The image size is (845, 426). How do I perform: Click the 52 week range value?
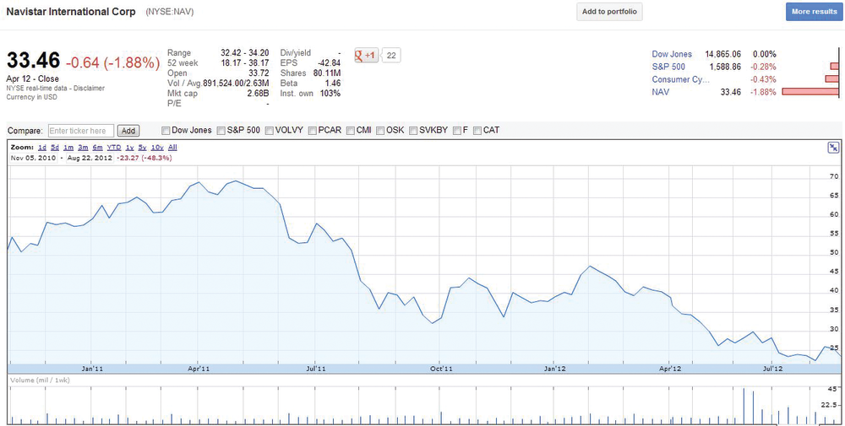[245, 63]
